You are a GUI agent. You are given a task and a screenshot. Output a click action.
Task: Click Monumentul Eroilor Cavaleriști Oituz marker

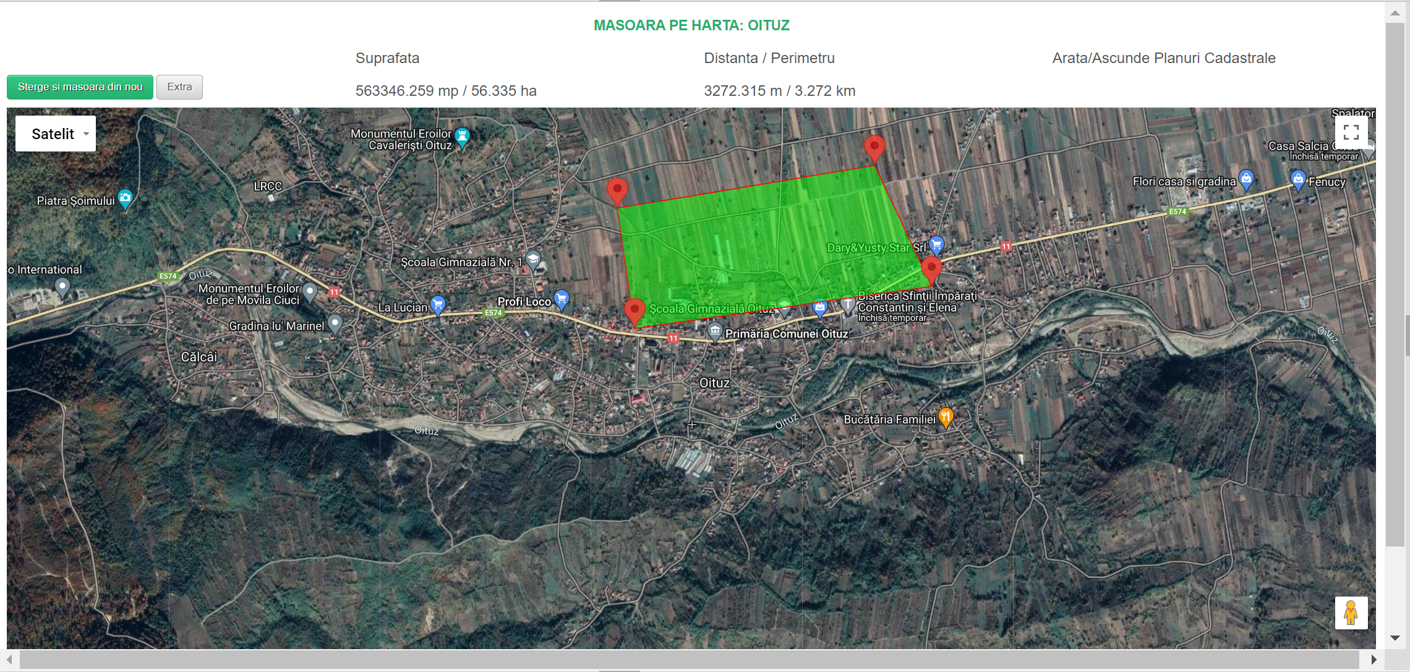click(x=463, y=137)
